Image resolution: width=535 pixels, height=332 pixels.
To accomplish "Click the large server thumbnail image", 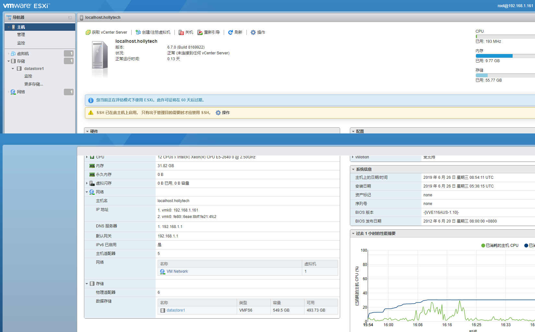I will click(x=100, y=58).
